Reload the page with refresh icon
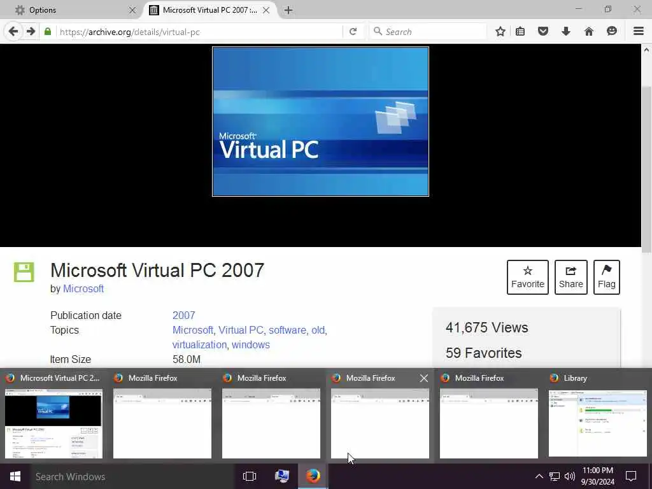The image size is (652, 489). click(353, 32)
